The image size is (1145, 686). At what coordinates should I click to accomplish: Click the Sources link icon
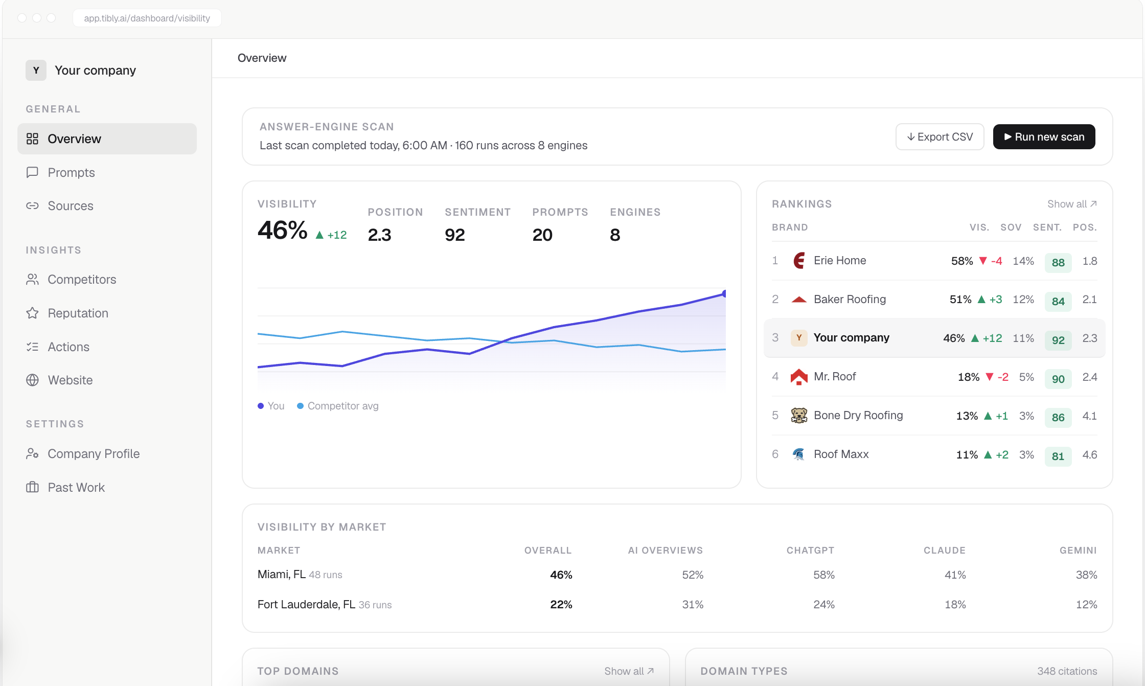point(32,205)
